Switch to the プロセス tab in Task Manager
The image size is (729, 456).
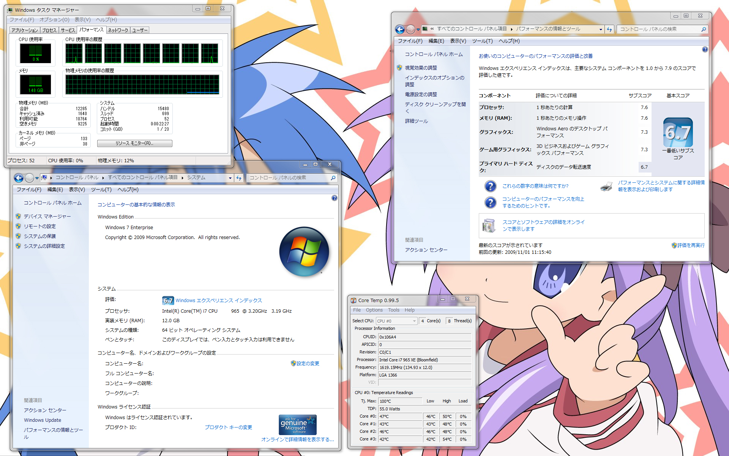coord(49,30)
